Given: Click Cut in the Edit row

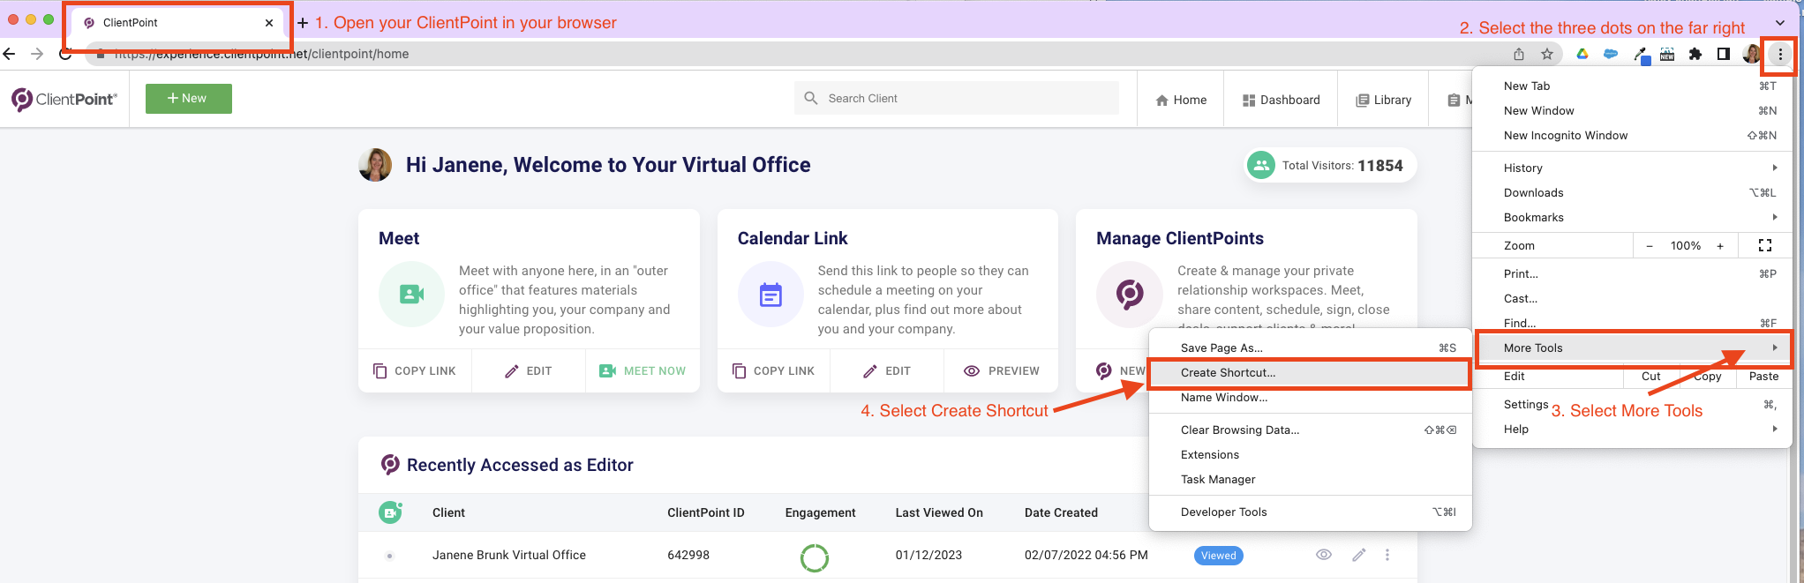Looking at the screenshot, I should click(x=1650, y=376).
